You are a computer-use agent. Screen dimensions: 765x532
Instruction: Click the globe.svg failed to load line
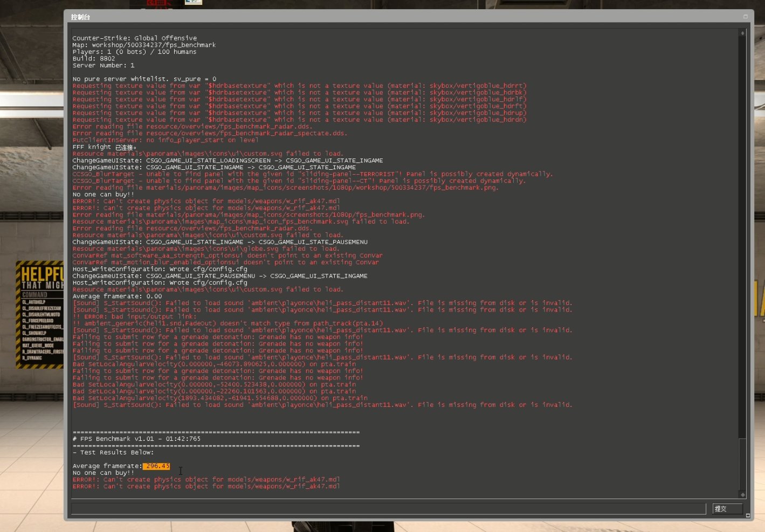206,249
